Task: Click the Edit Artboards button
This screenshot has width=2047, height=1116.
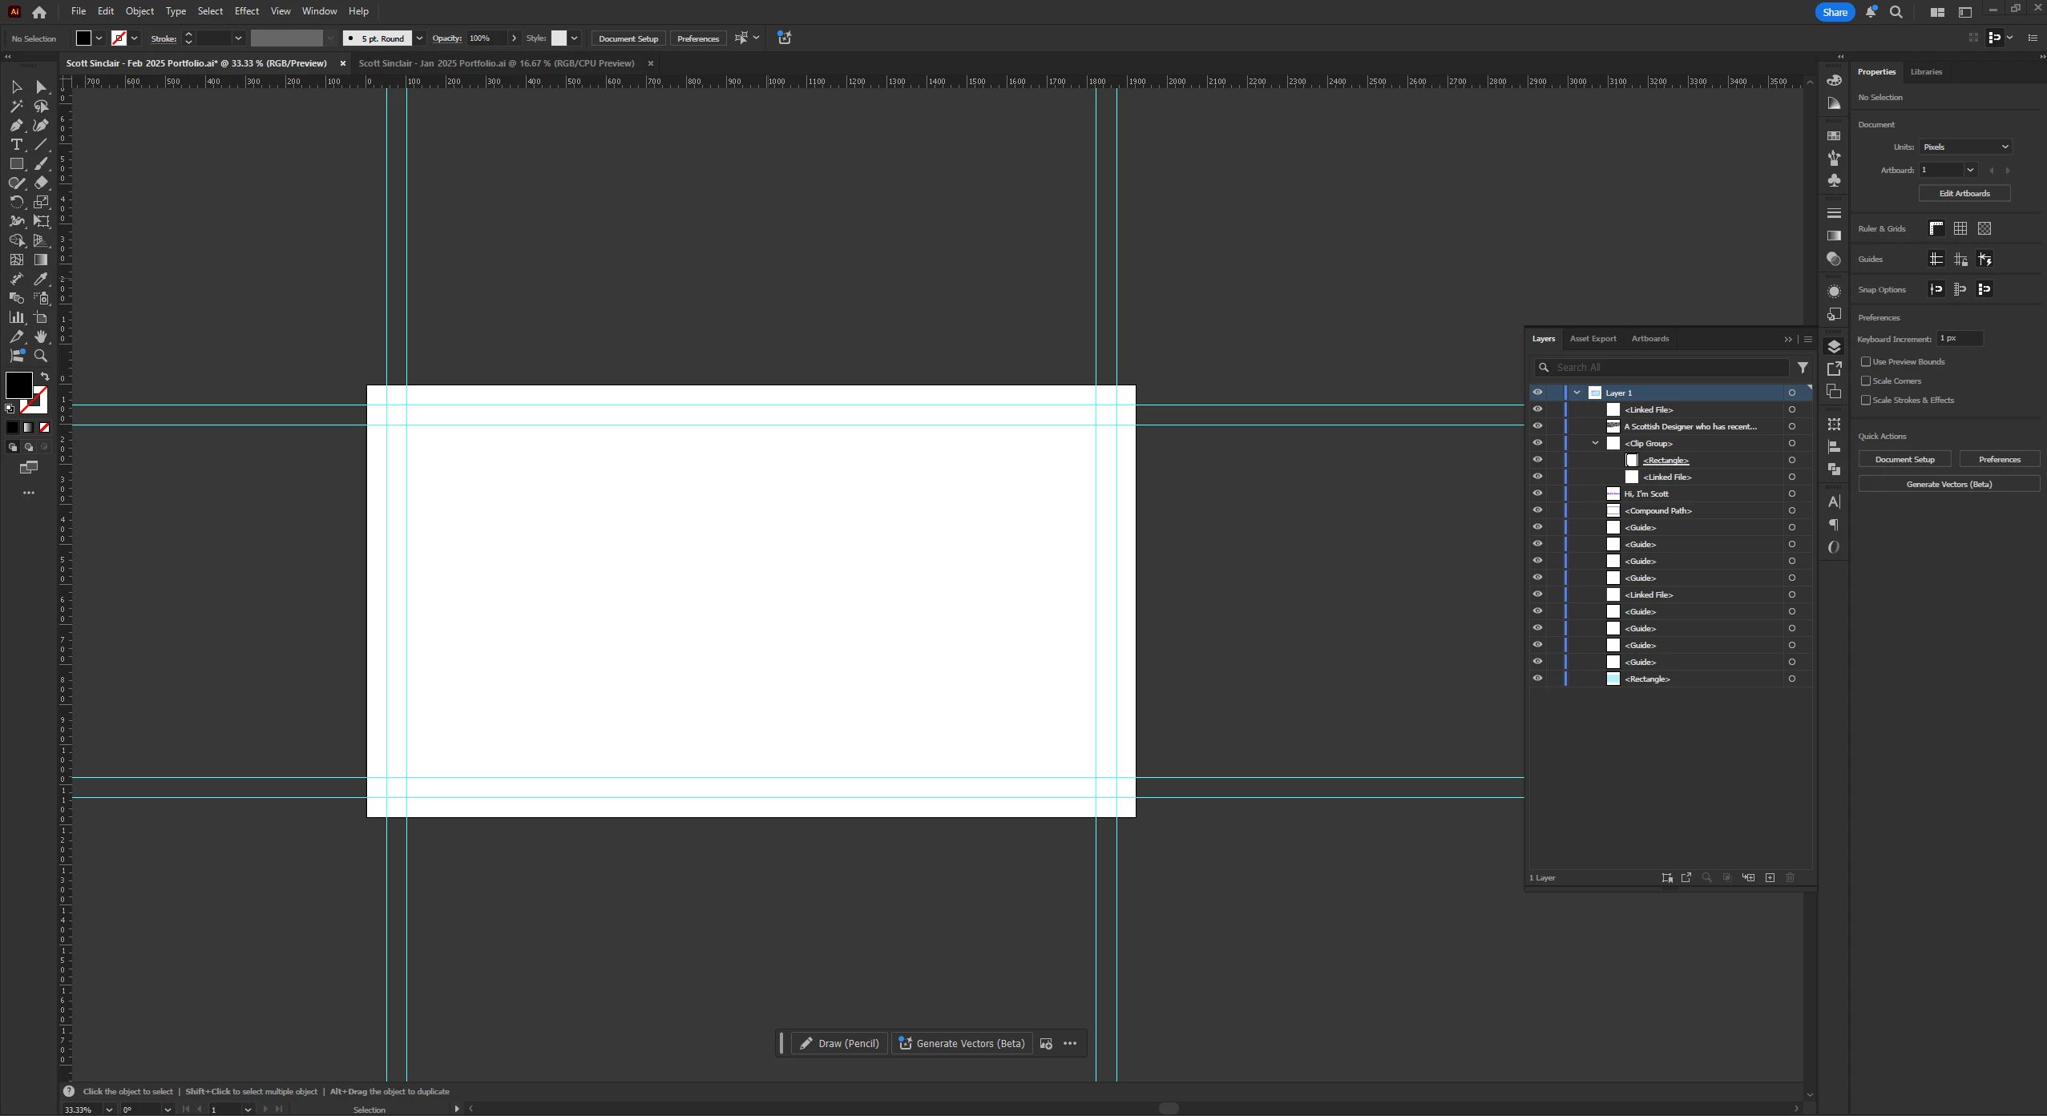Action: coord(1964,193)
